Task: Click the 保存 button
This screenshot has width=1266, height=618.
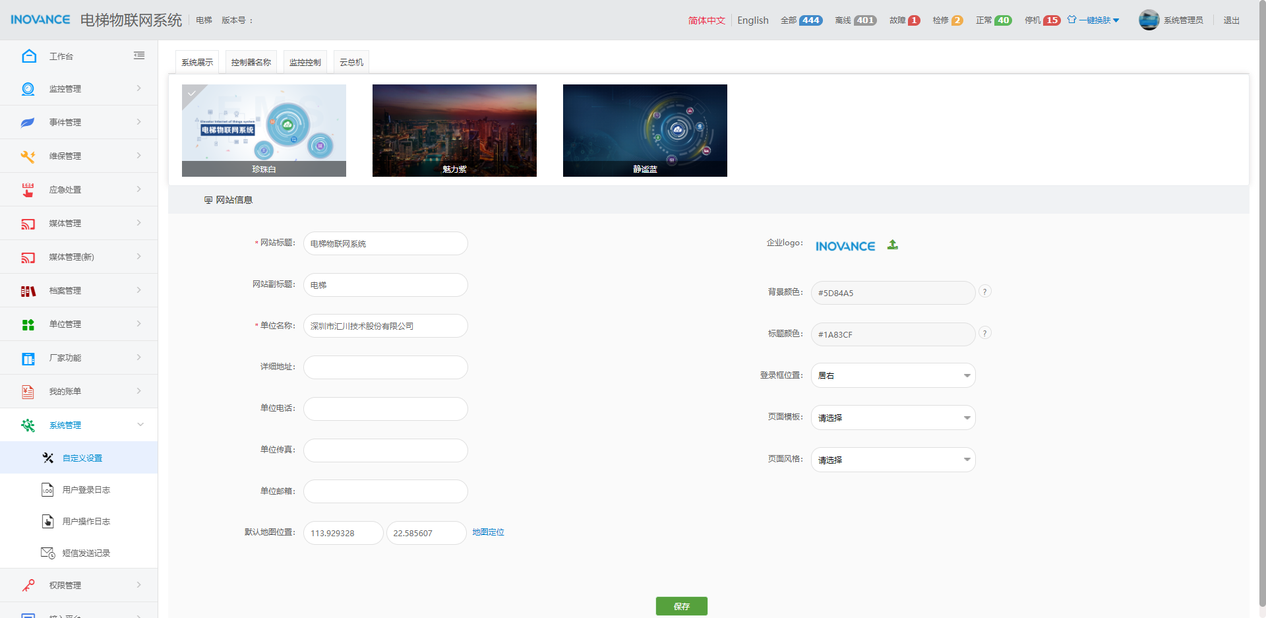Action: pos(682,606)
